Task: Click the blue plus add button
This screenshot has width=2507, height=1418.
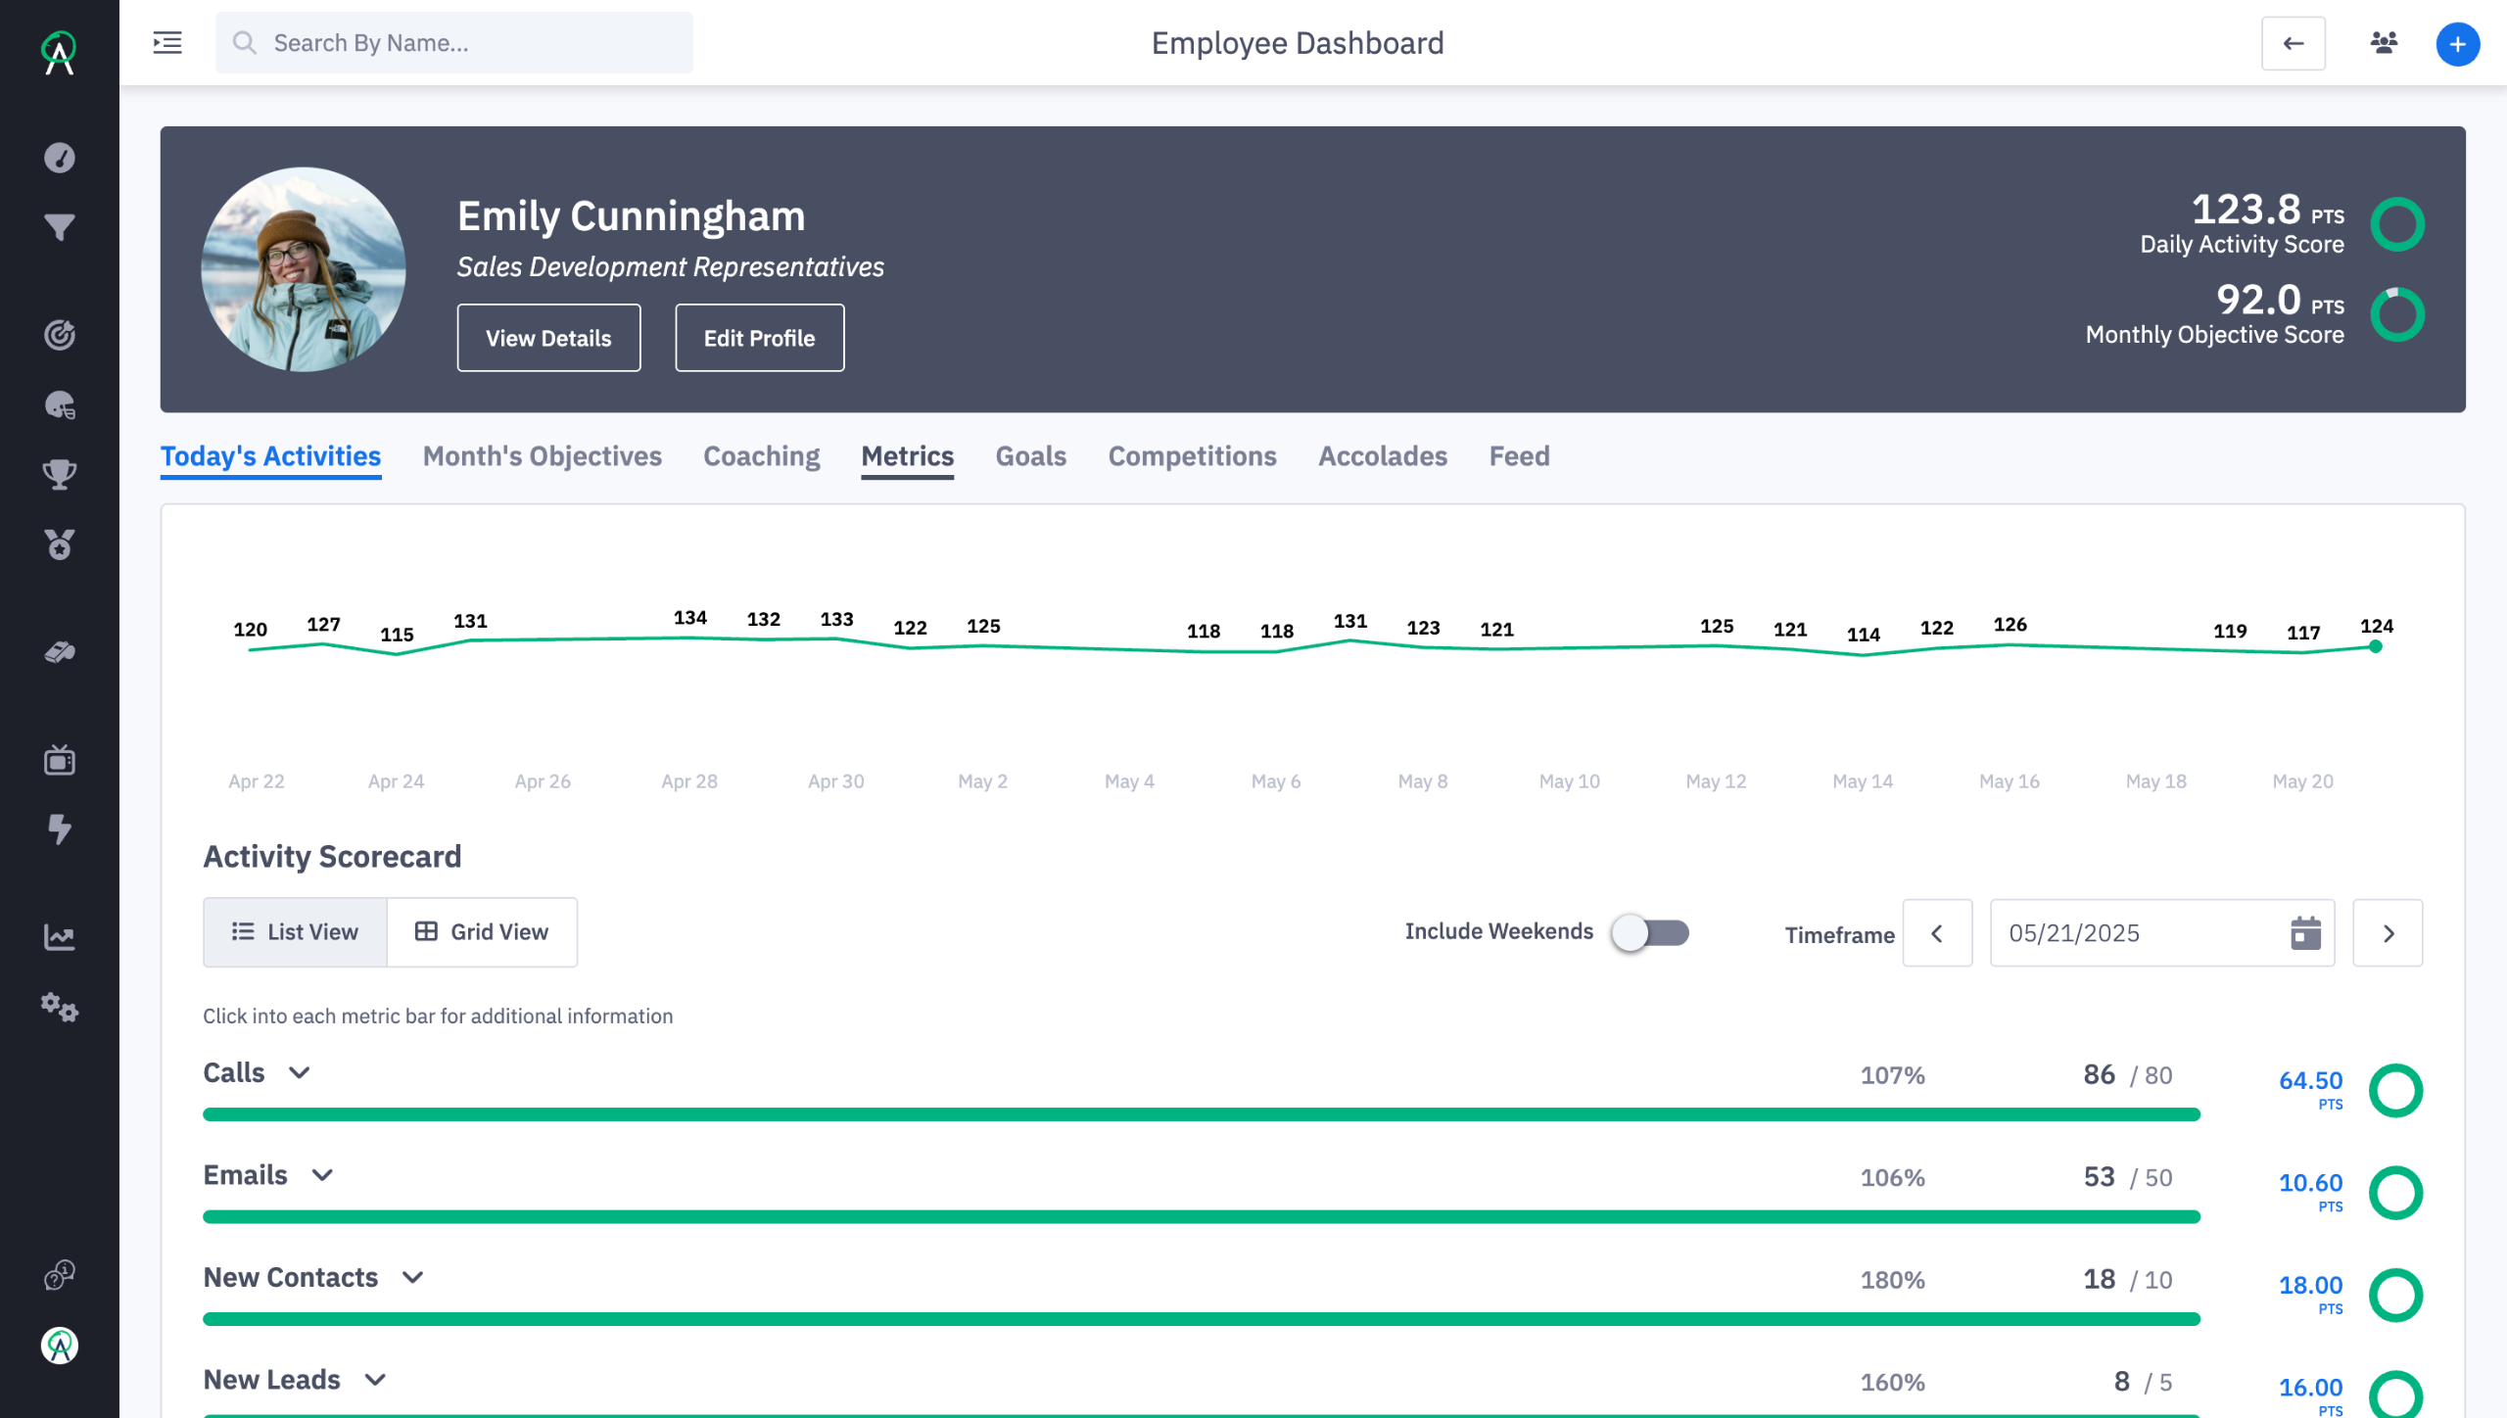Action: 2457,44
